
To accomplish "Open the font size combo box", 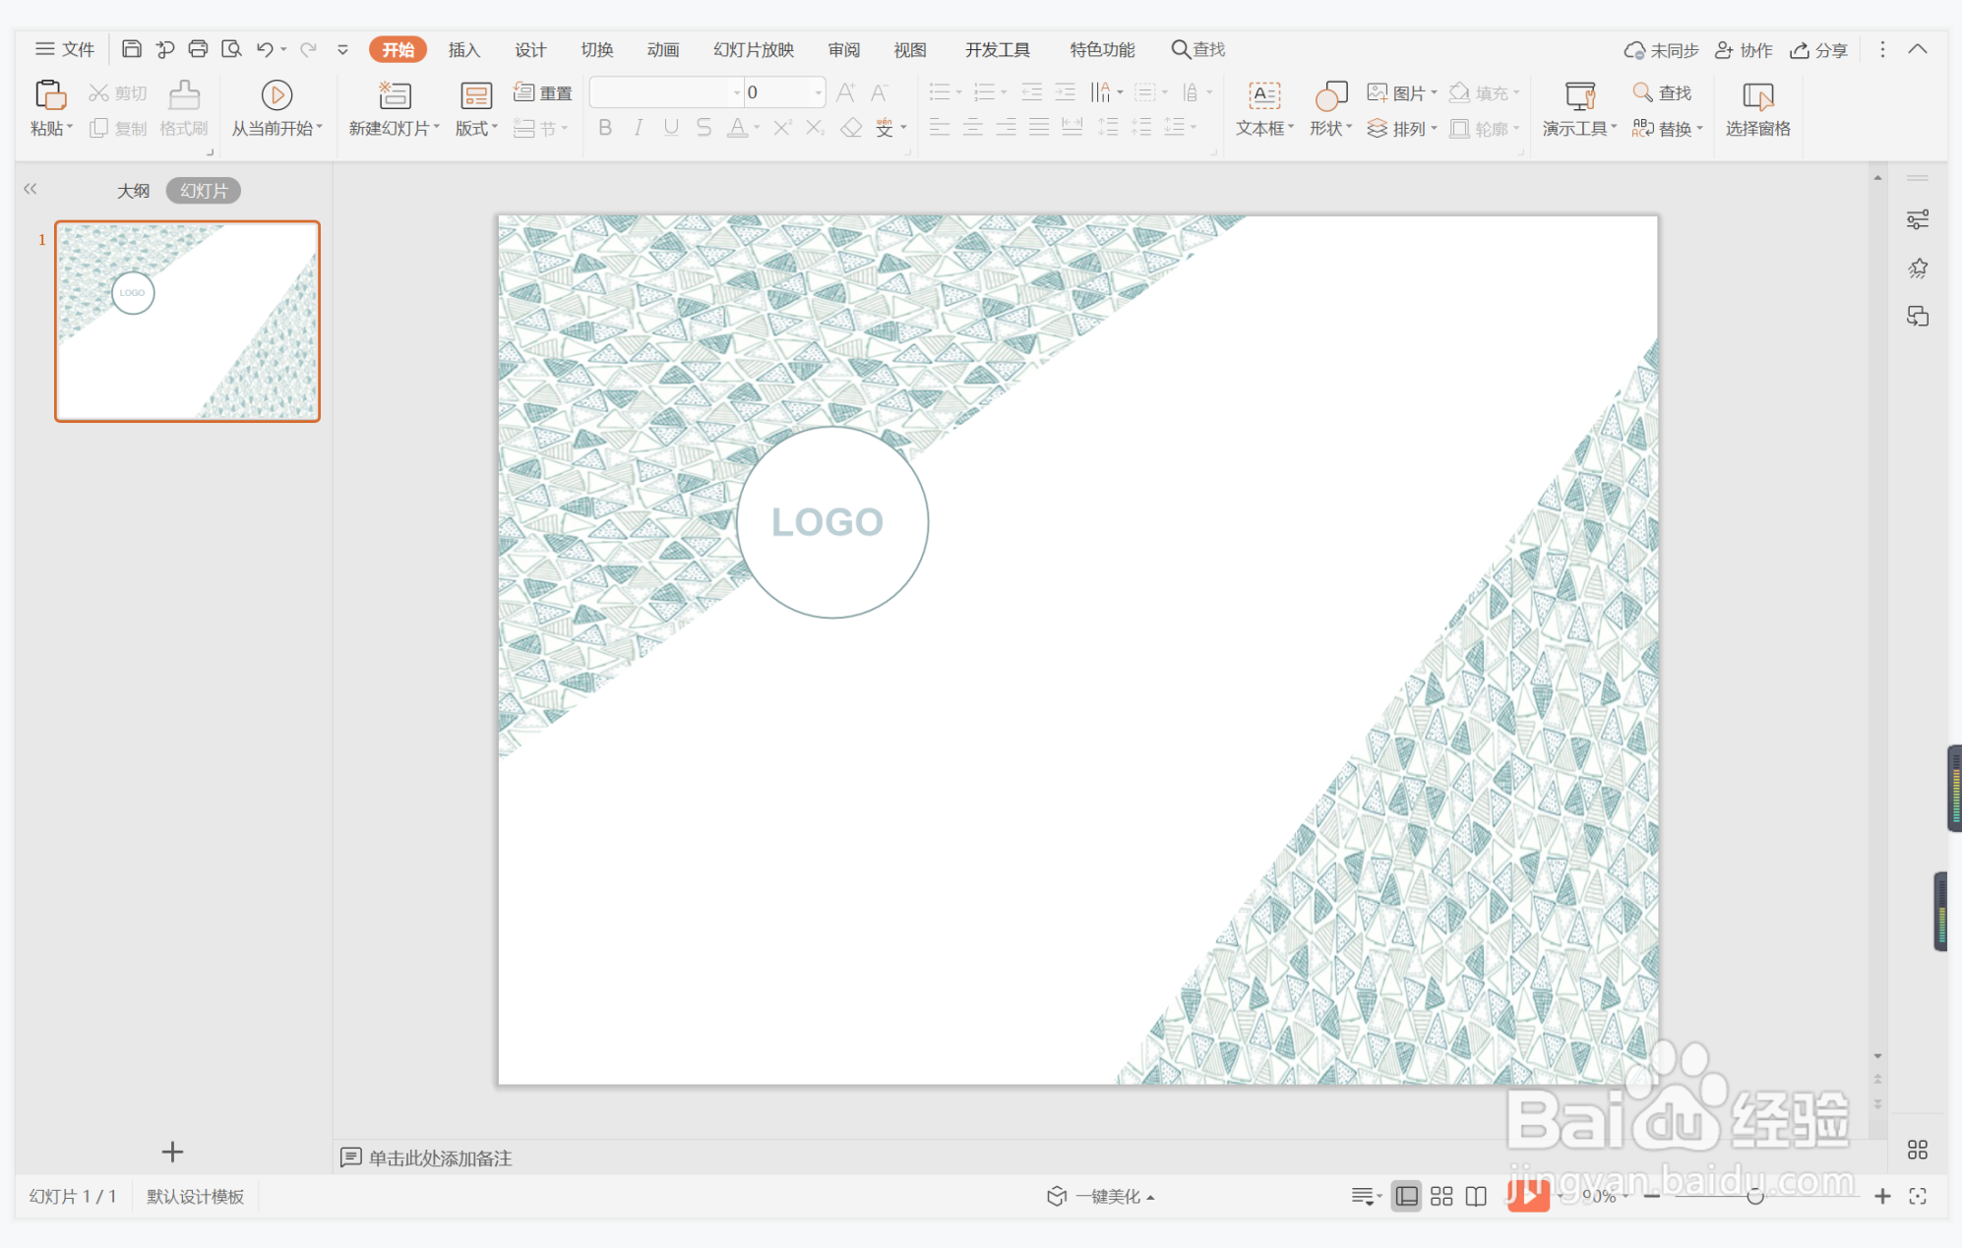I will 818,92.
